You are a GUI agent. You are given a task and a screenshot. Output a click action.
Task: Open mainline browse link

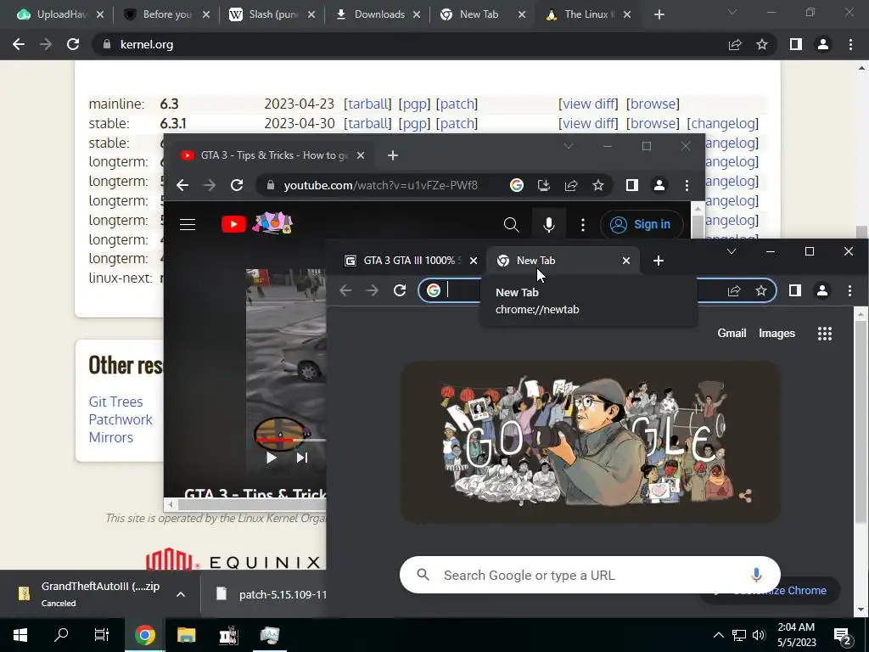point(653,104)
